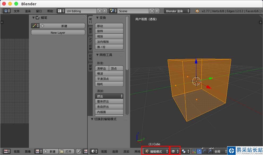Switch to the 着色 / UV vertical tab
This screenshot has width=263, height=155.
pyautogui.click(x=90, y=44)
